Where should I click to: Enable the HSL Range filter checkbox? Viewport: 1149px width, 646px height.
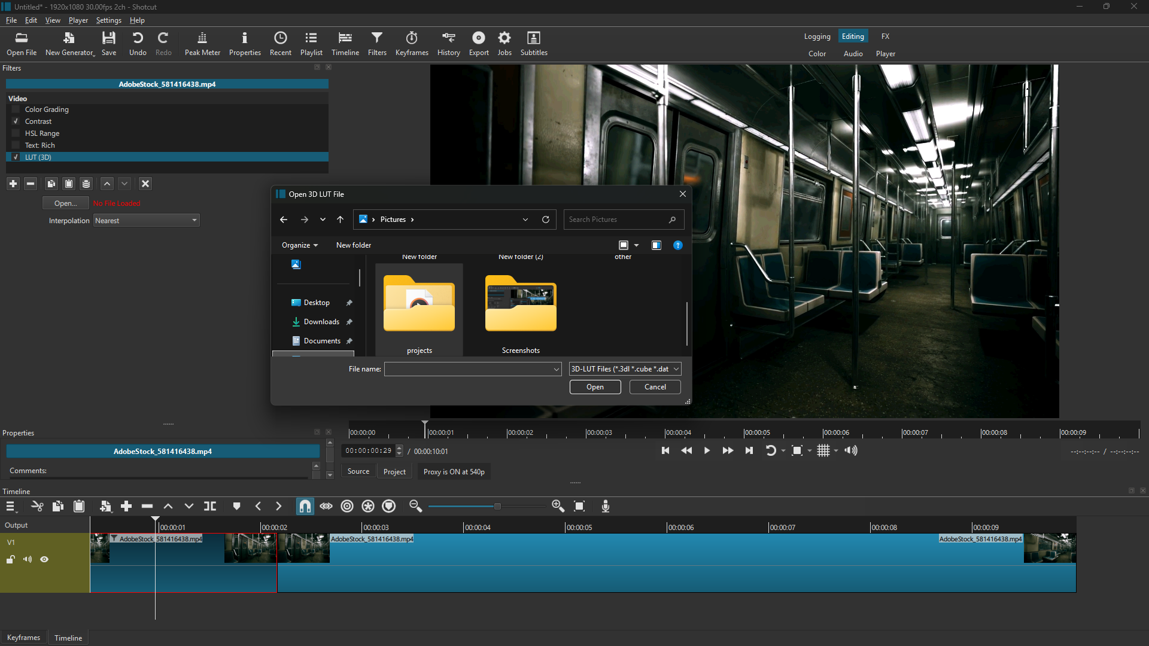(x=16, y=133)
